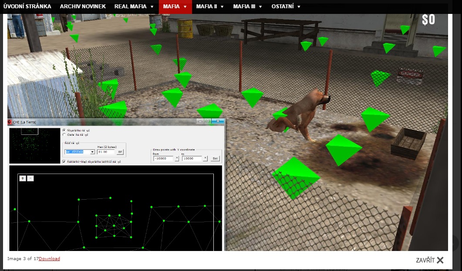
Task: Select the first radio button option
Action: [64, 130]
